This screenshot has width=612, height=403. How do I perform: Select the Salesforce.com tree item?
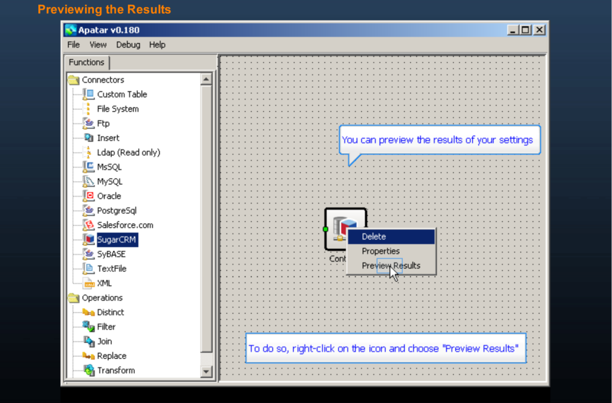(126, 225)
